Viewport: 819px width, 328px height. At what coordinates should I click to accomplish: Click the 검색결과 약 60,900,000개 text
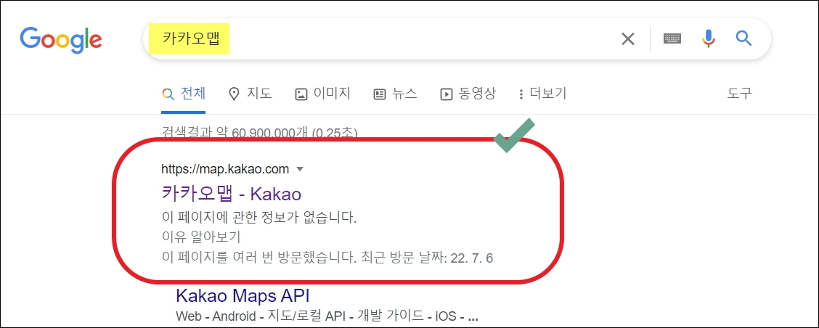click(x=260, y=133)
